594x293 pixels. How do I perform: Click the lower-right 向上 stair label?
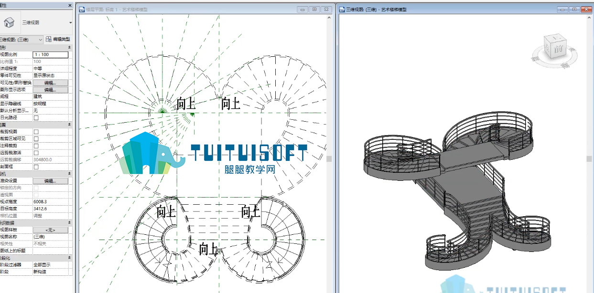(x=250, y=211)
